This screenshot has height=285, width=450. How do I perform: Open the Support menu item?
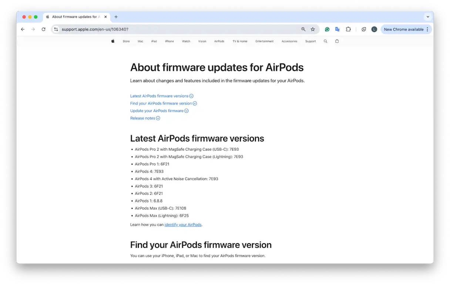coord(310,41)
